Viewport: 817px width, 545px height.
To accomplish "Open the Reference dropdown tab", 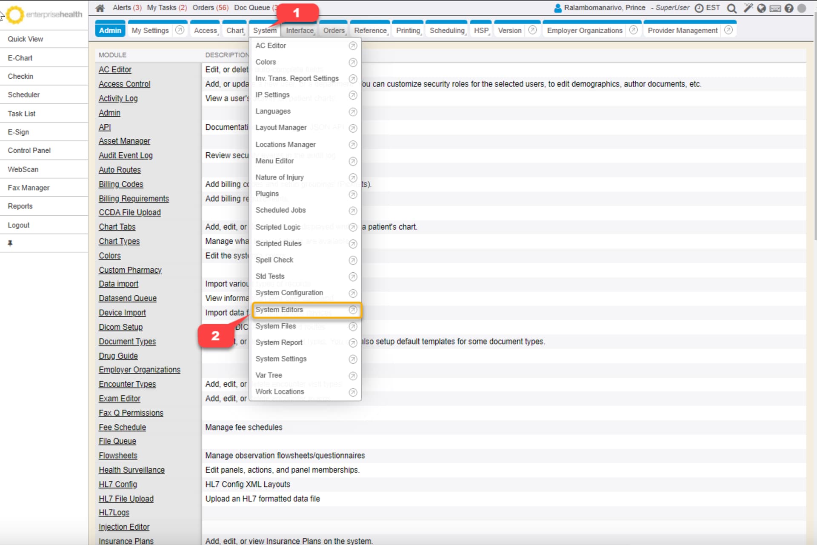I will [371, 31].
